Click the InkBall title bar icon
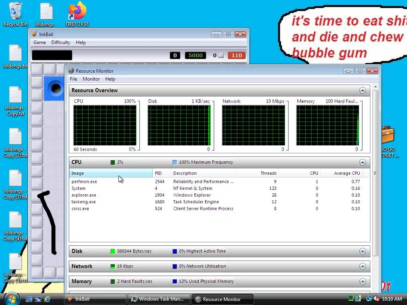Viewport: 407px width, 305px height. pos(34,34)
